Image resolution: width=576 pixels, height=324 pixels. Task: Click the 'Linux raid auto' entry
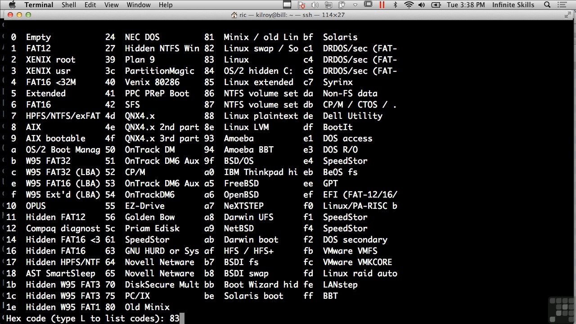pyautogui.click(x=360, y=274)
